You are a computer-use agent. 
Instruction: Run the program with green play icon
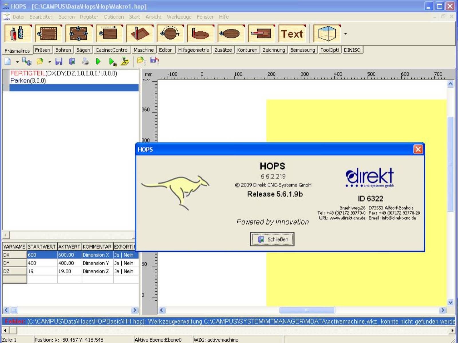click(x=98, y=61)
